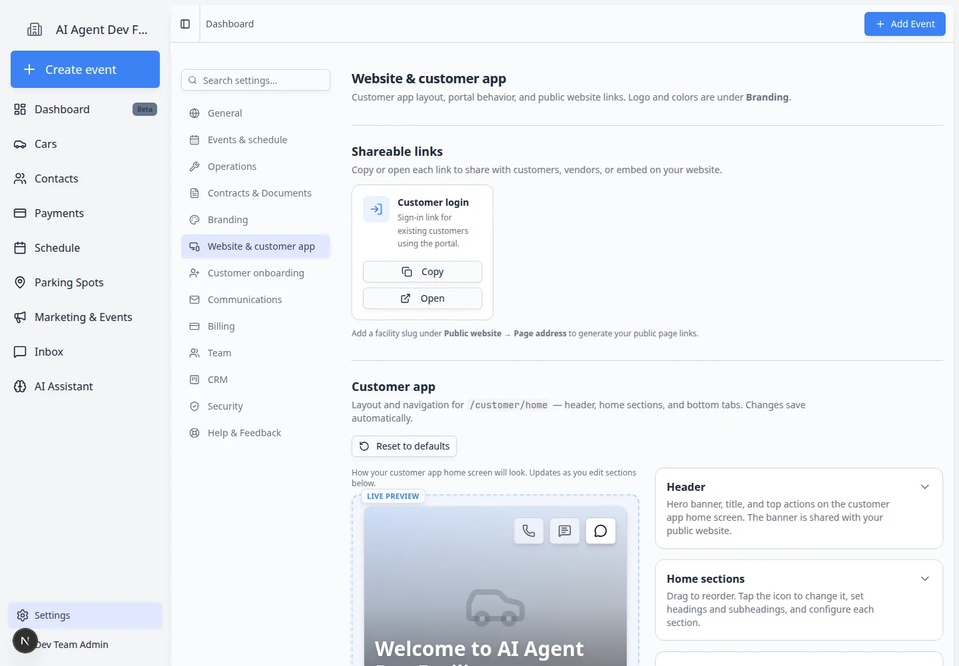This screenshot has height=666, width=959.
Task: Click the Help & Feedback lifebuoy icon
Action: click(194, 433)
